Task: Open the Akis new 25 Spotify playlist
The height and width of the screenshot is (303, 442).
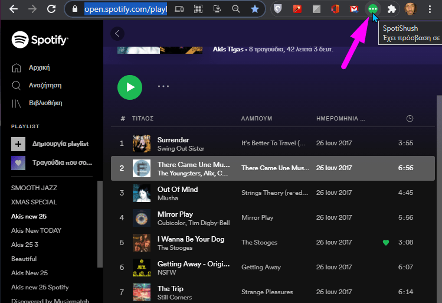Action: pyautogui.click(x=40, y=287)
